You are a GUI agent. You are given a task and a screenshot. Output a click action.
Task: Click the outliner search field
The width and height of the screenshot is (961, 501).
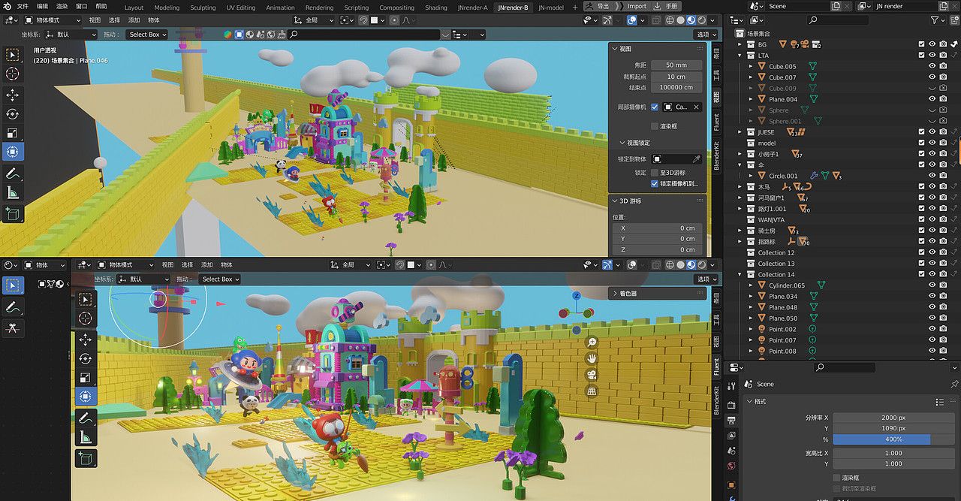click(x=836, y=20)
